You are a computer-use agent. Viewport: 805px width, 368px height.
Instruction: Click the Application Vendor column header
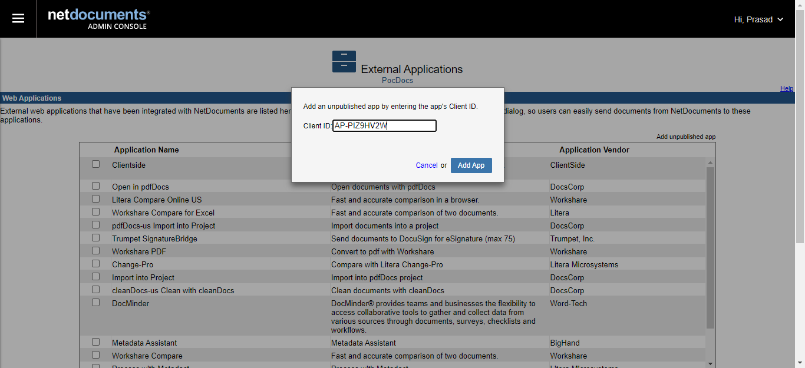click(594, 150)
